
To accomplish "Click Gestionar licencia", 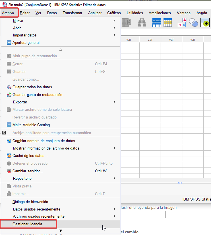I will pyautogui.click(x=27, y=224).
